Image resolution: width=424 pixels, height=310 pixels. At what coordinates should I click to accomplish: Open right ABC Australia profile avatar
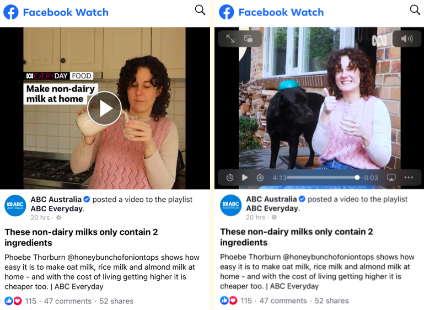230,205
